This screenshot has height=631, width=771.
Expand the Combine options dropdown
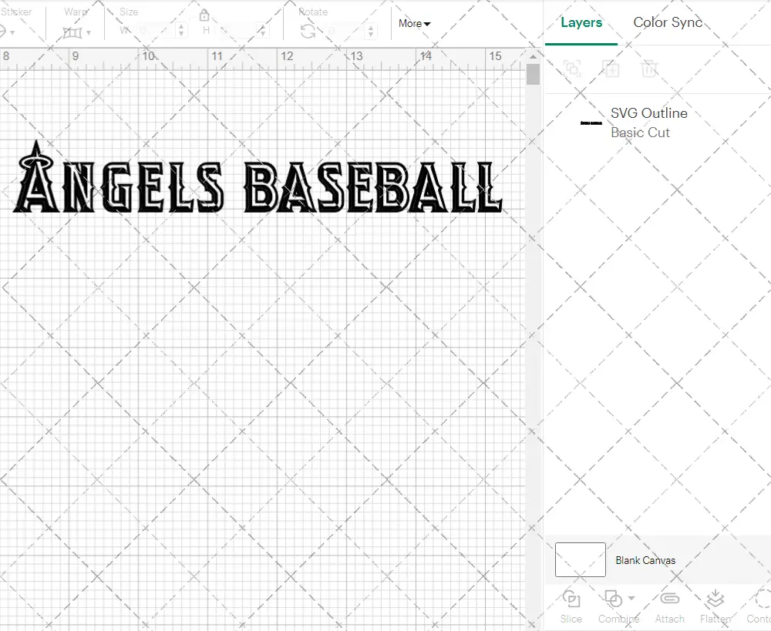(x=631, y=598)
